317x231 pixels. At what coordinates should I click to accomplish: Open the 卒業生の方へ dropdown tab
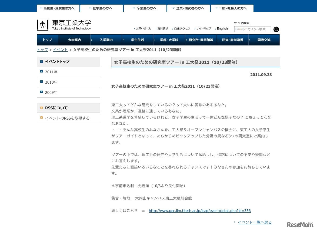click(145, 8)
